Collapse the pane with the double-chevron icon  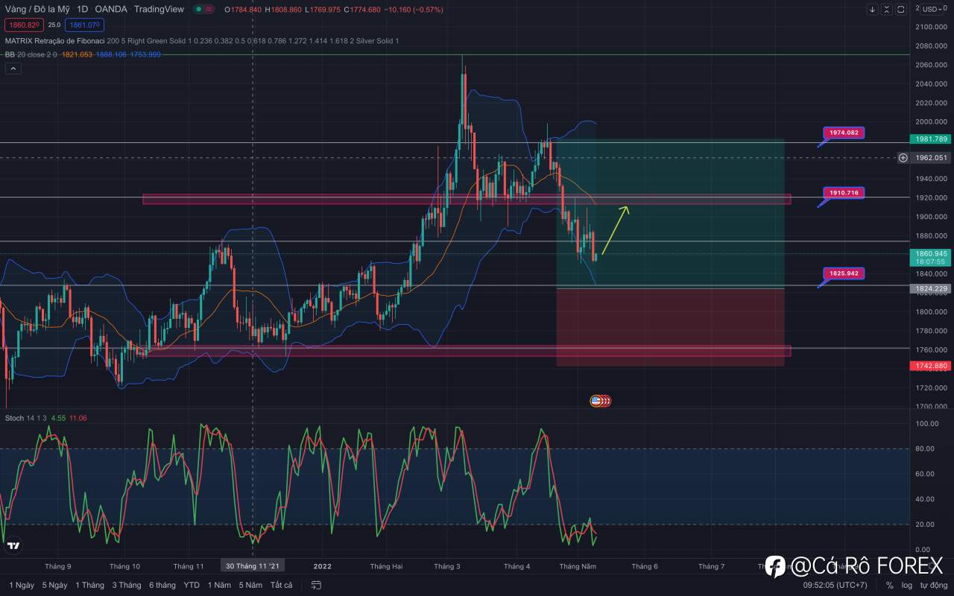886,10
